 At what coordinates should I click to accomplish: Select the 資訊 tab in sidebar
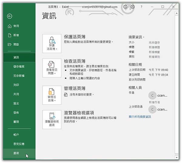coord(19,57)
